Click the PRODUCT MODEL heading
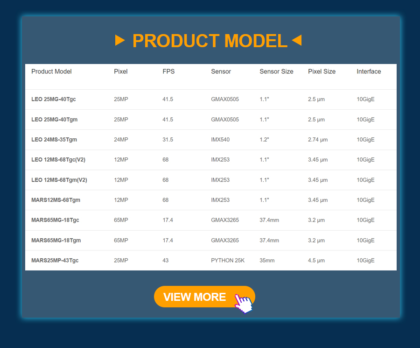The height and width of the screenshot is (348, 420). pos(210,41)
